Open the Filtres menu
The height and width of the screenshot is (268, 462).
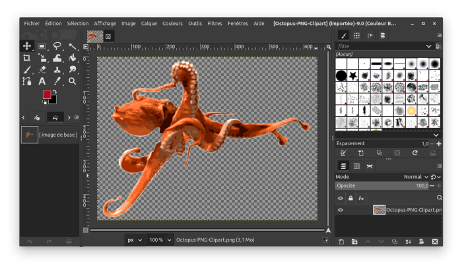[x=214, y=24]
